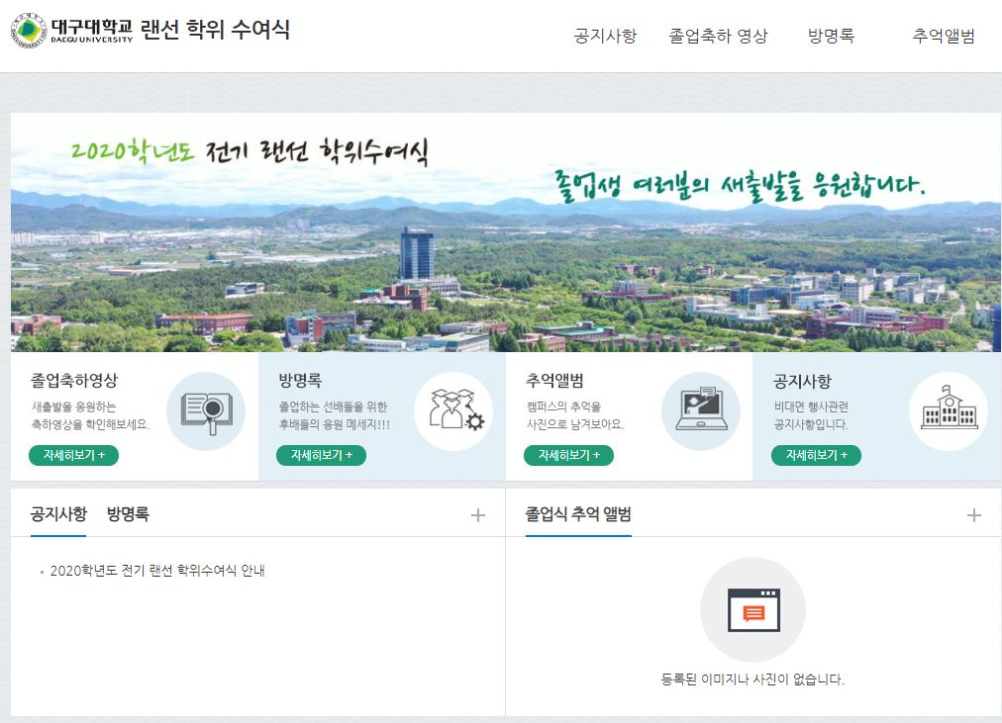The width and height of the screenshot is (1002, 723).
Task: Click the school building icon for 공지사항
Action: coord(949,411)
